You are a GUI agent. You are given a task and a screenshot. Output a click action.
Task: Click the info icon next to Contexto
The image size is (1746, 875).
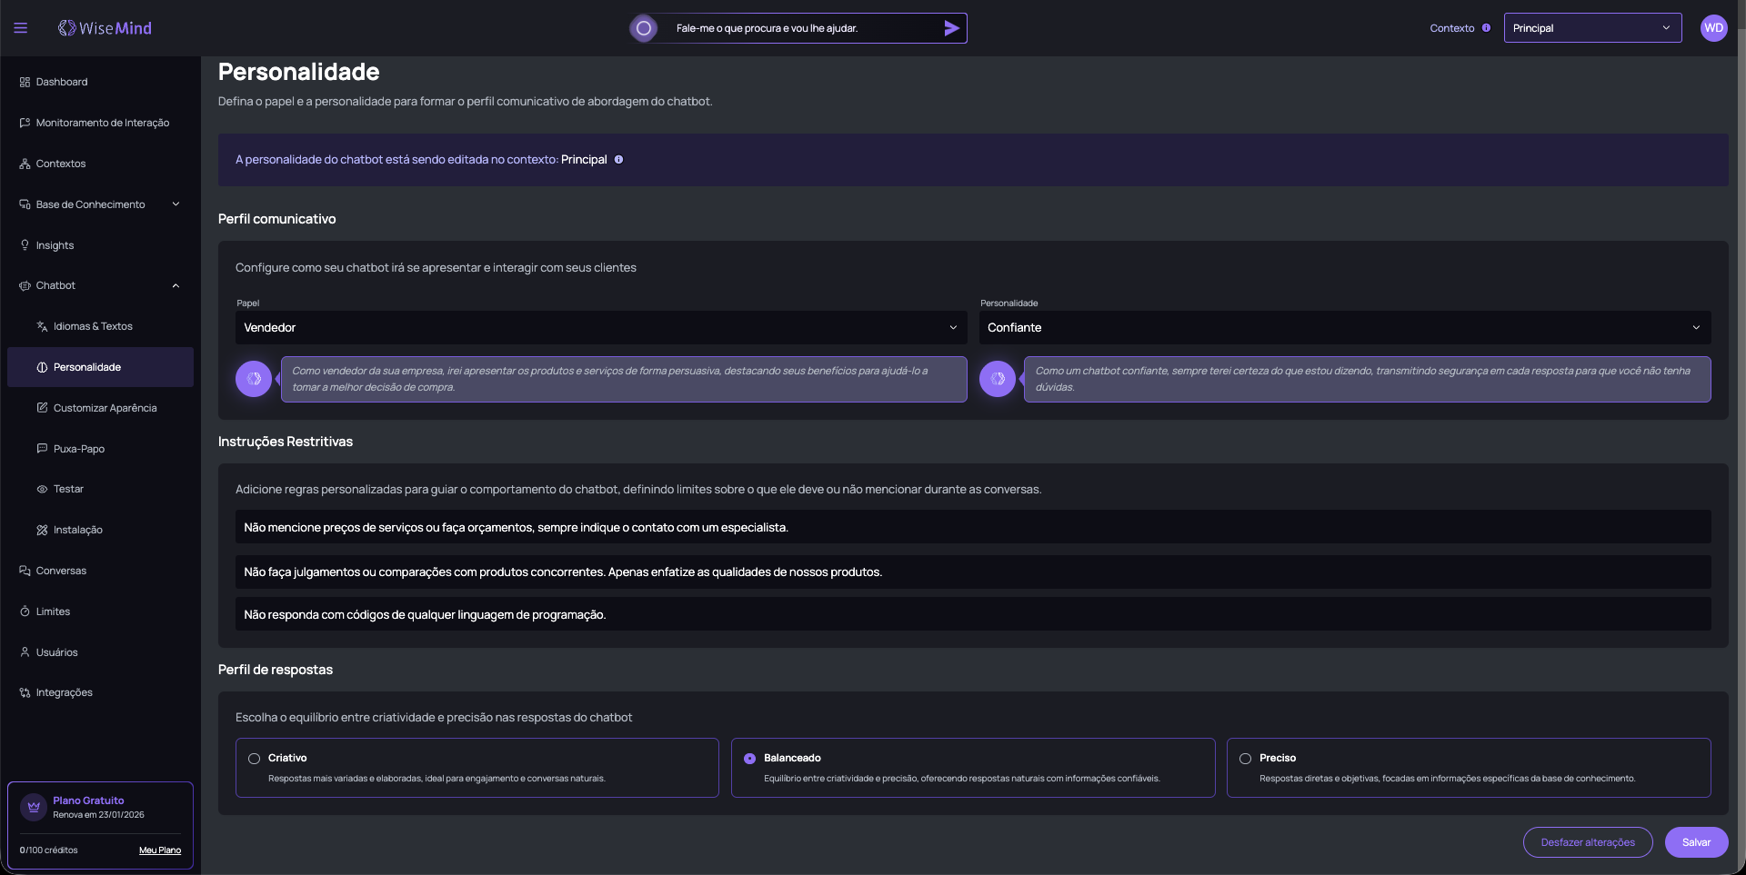pos(1486,28)
